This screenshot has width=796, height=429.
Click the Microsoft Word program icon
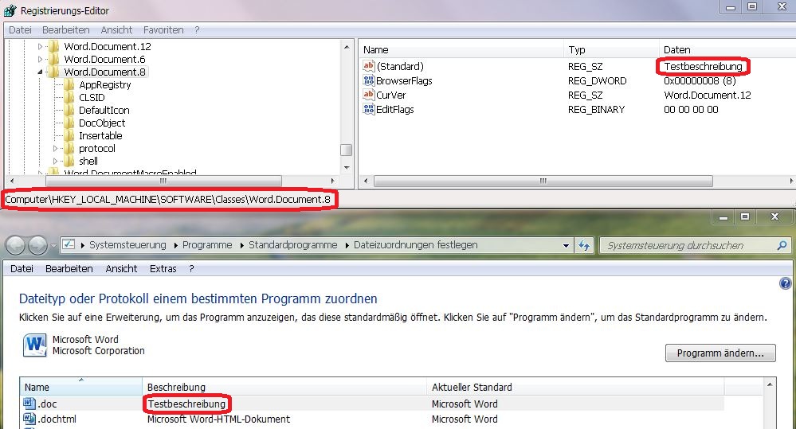click(35, 345)
